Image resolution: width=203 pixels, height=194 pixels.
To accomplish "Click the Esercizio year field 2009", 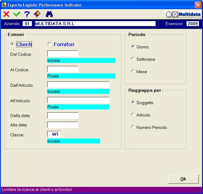I will tap(193, 24).
